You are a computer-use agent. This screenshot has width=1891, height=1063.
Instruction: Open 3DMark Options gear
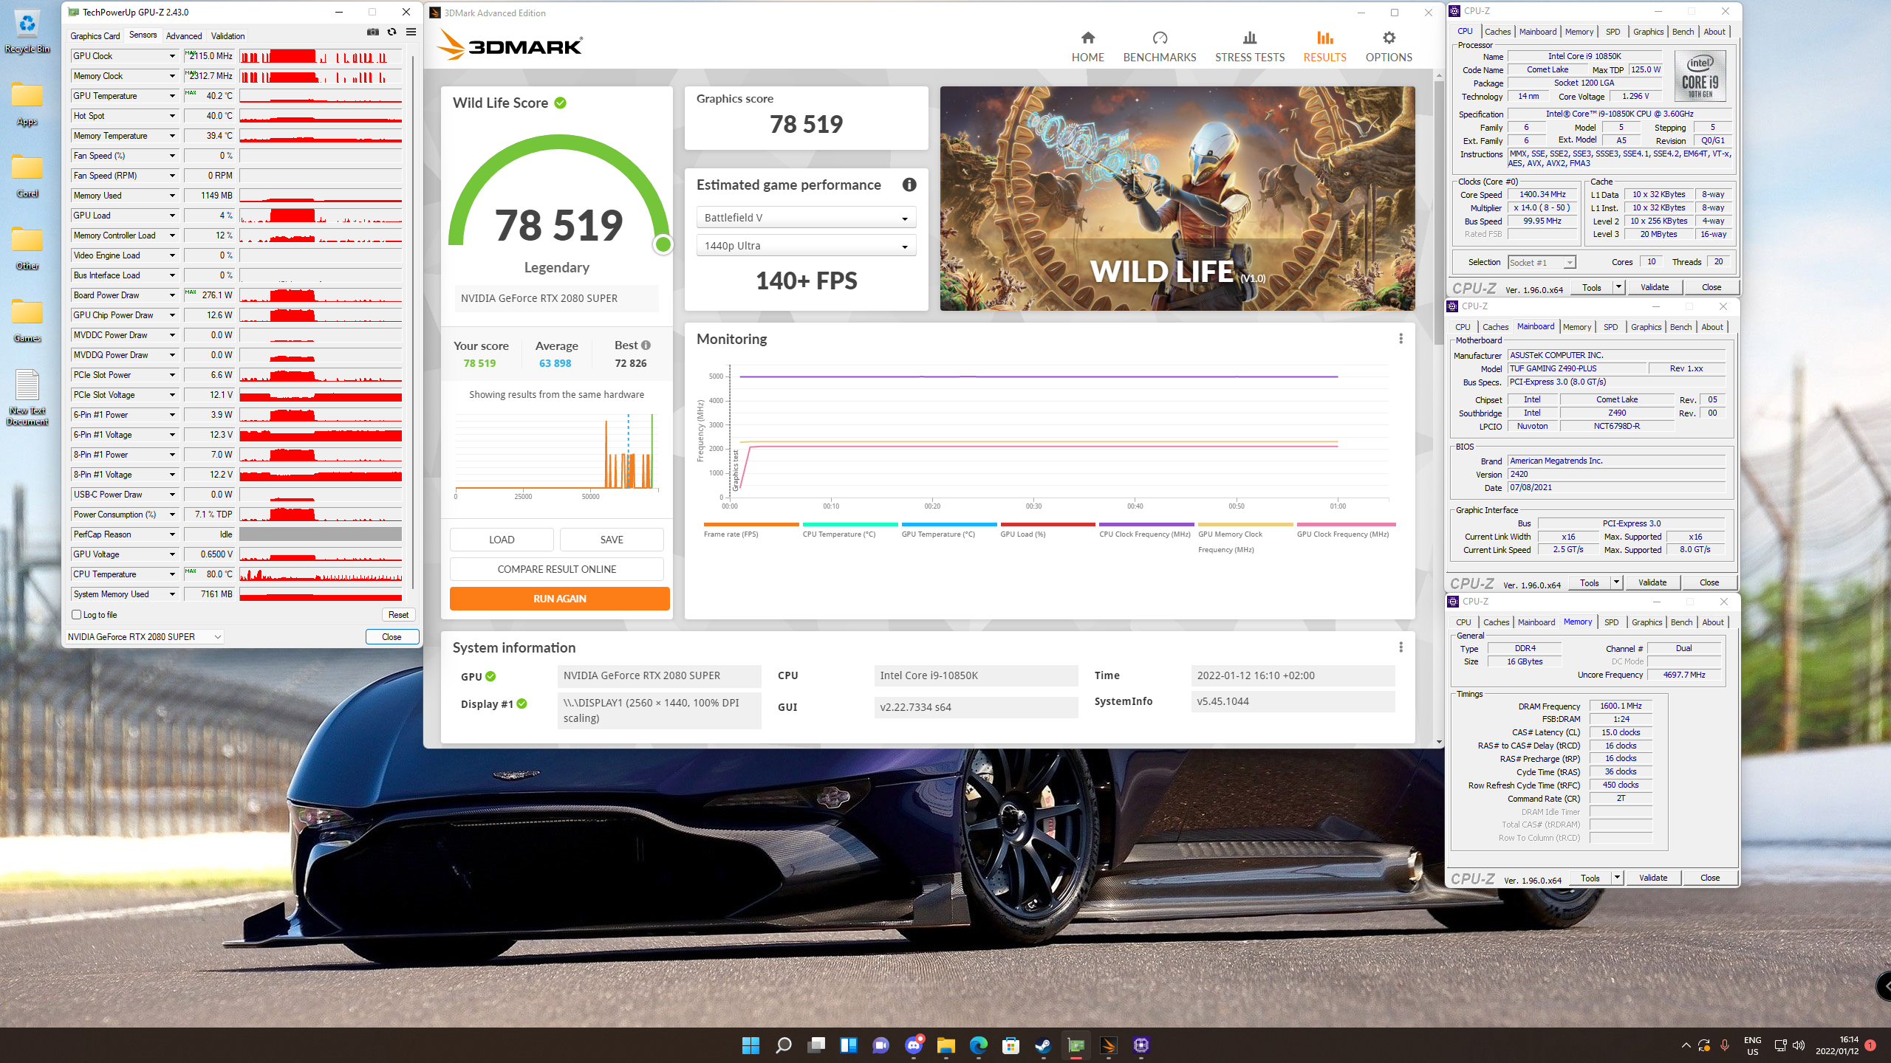pyautogui.click(x=1389, y=47)
